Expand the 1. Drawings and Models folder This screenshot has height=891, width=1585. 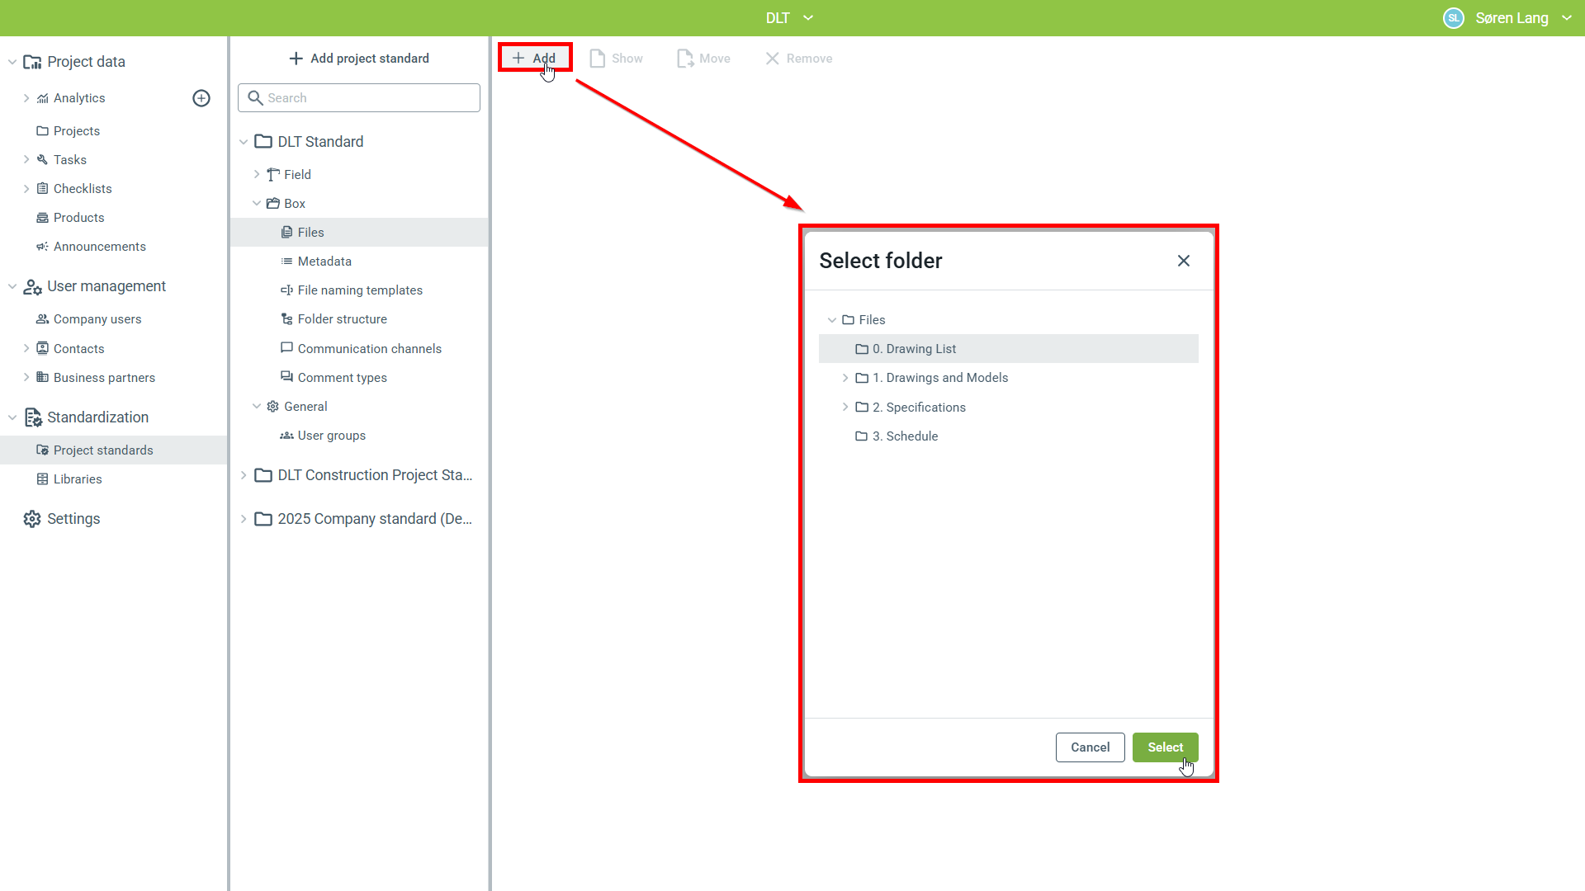click(845, 378)
